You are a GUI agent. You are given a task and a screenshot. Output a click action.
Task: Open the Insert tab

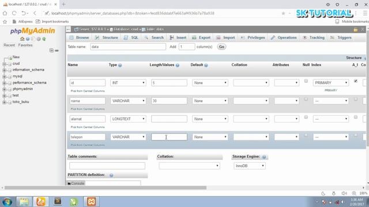(x=178, y=37)
